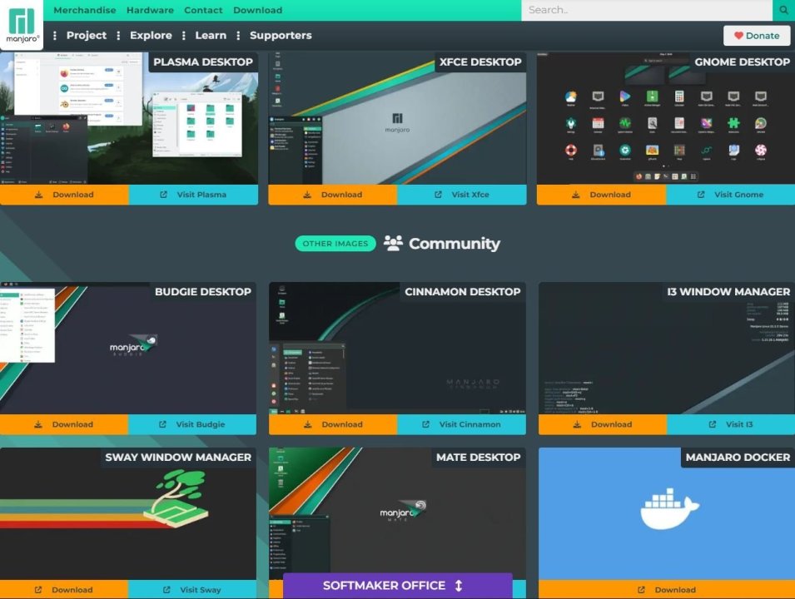Download the Plasma Desktop edition
The width and height of the screenshot is (795, 599).
click(x=64, y=195)
